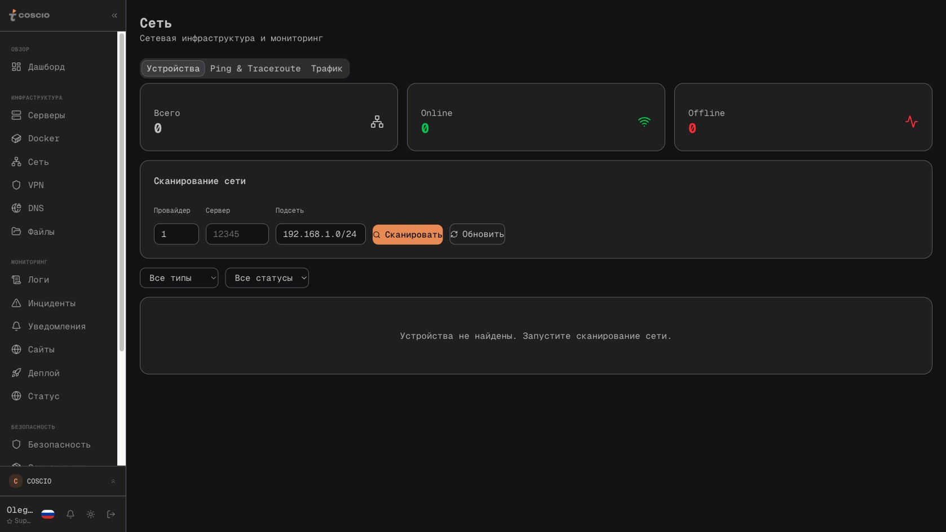Open the VPN shield icon
The height and width of the screenshot is (532, 946).
[x=16, y=185]
